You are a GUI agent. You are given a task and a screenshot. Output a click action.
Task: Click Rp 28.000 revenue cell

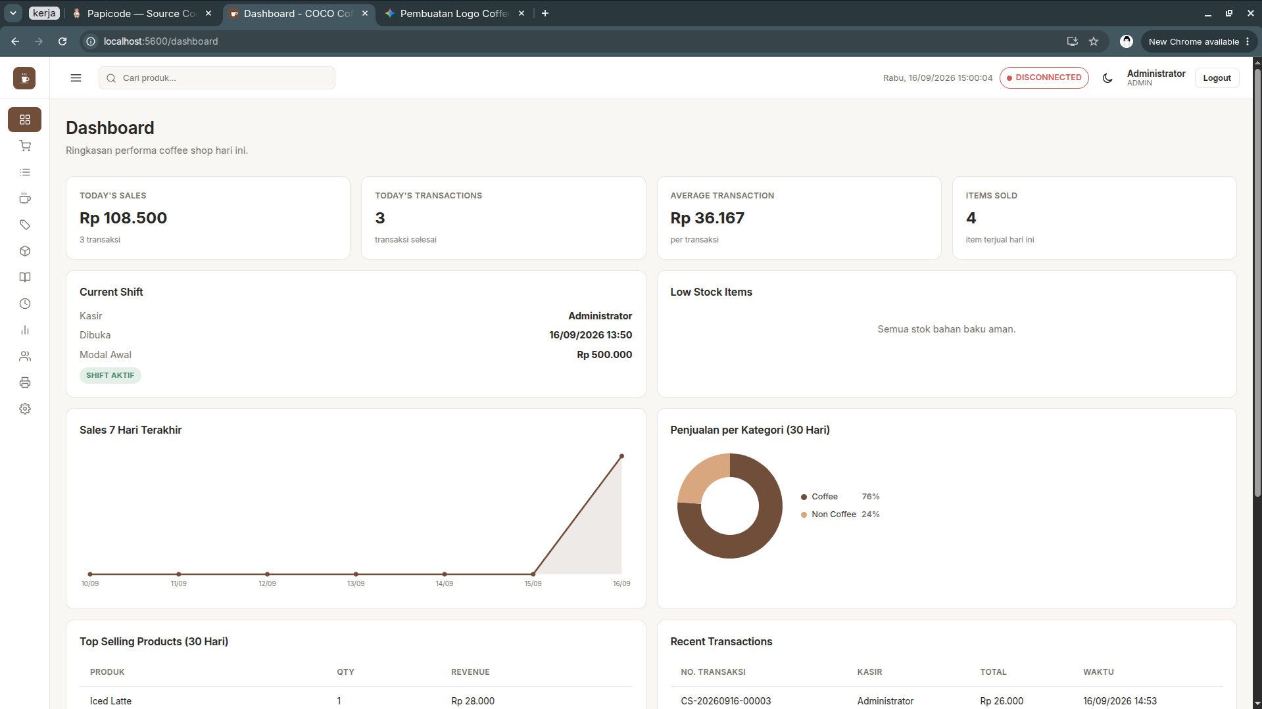[472, 701]
